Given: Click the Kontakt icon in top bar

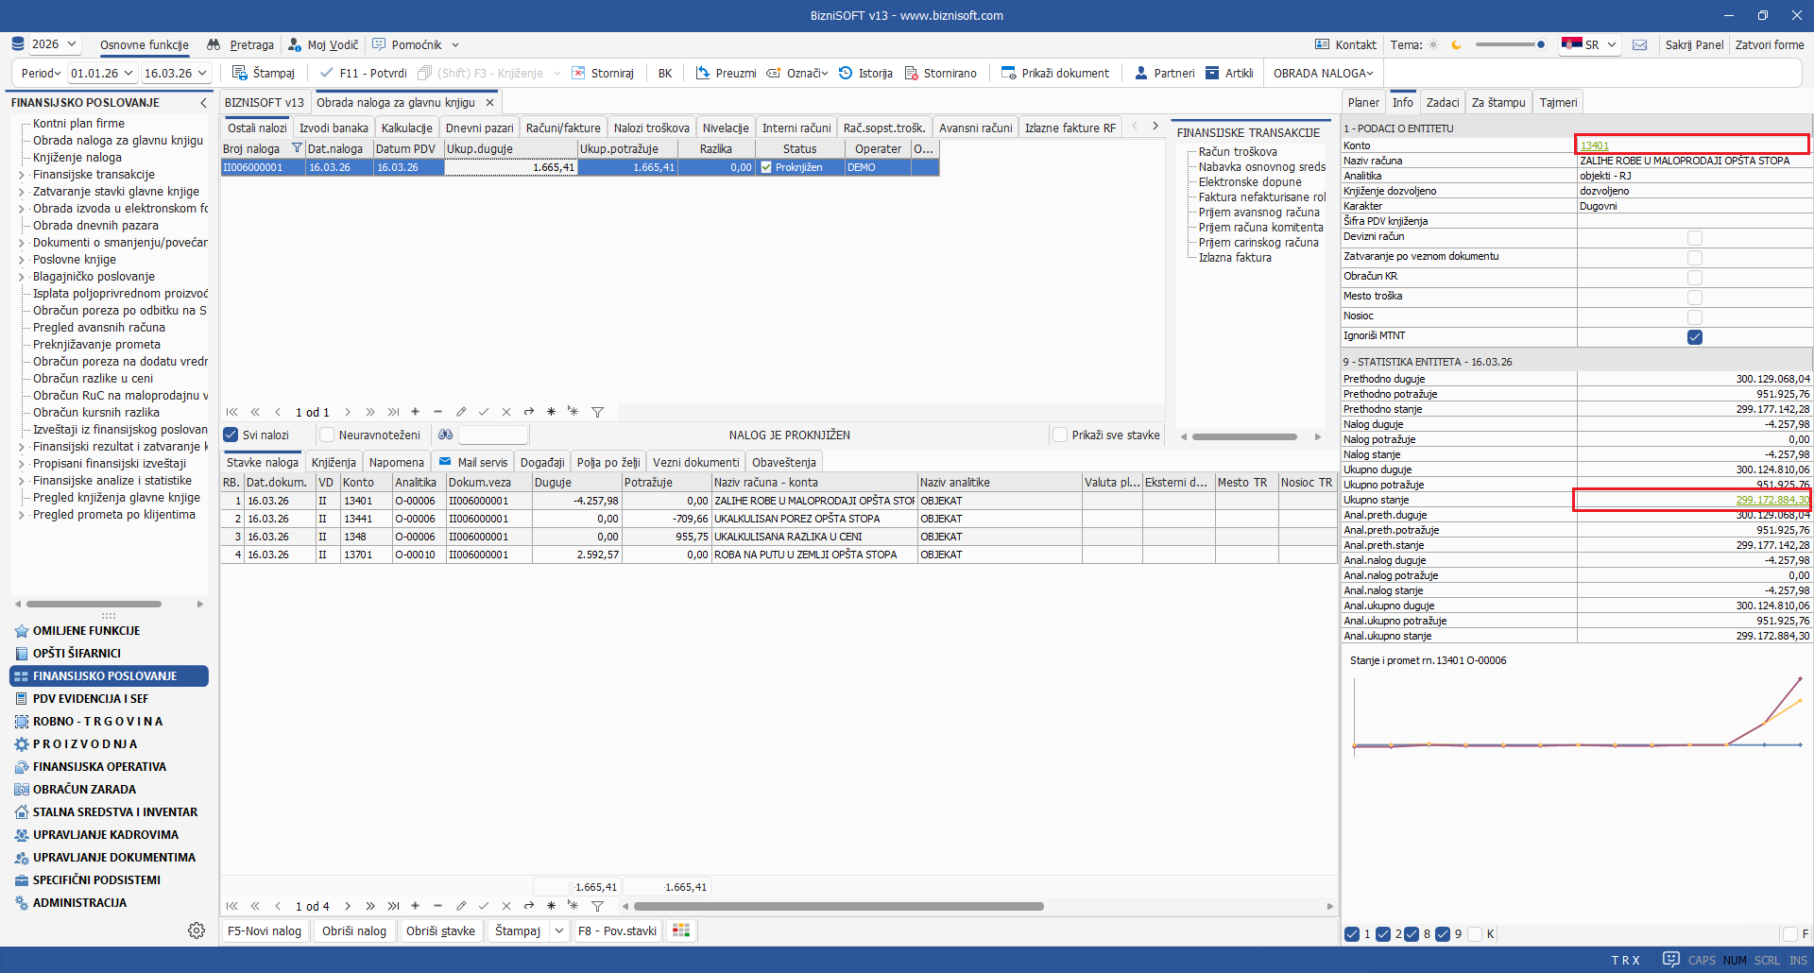Looking at the screenshot, I should click(1323, 44).
